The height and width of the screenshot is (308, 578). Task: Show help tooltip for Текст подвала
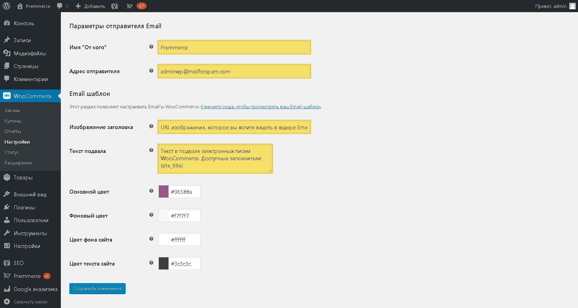[151, 150]
